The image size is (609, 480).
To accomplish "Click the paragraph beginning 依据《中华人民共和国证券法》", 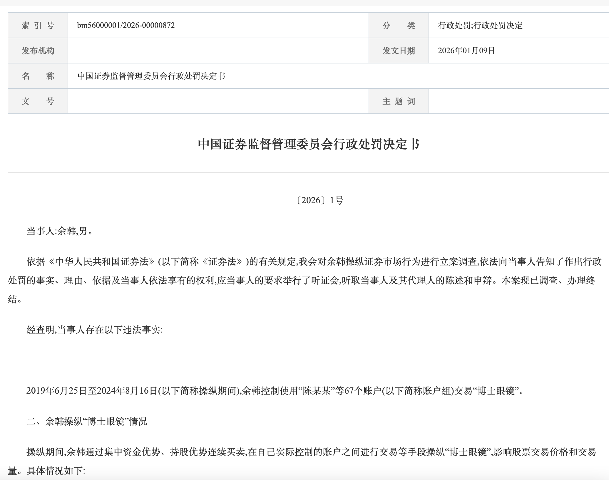I will point(304,280).
